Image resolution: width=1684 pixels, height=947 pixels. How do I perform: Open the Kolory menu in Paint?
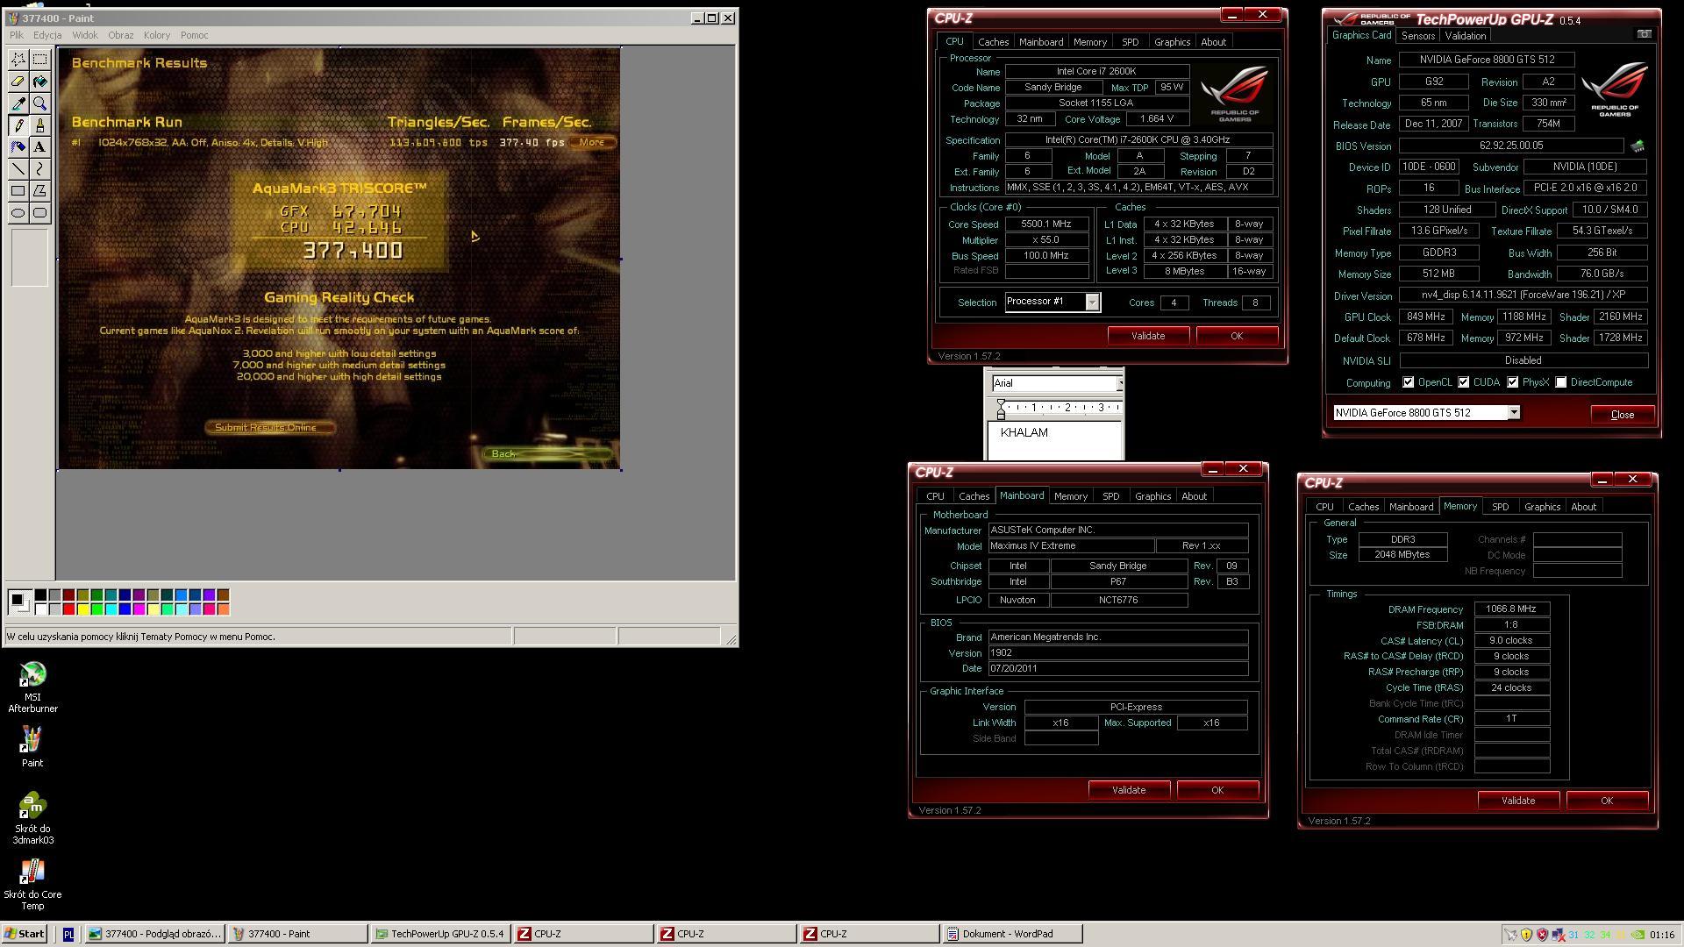pyautogui.click(x=156, y=35)
